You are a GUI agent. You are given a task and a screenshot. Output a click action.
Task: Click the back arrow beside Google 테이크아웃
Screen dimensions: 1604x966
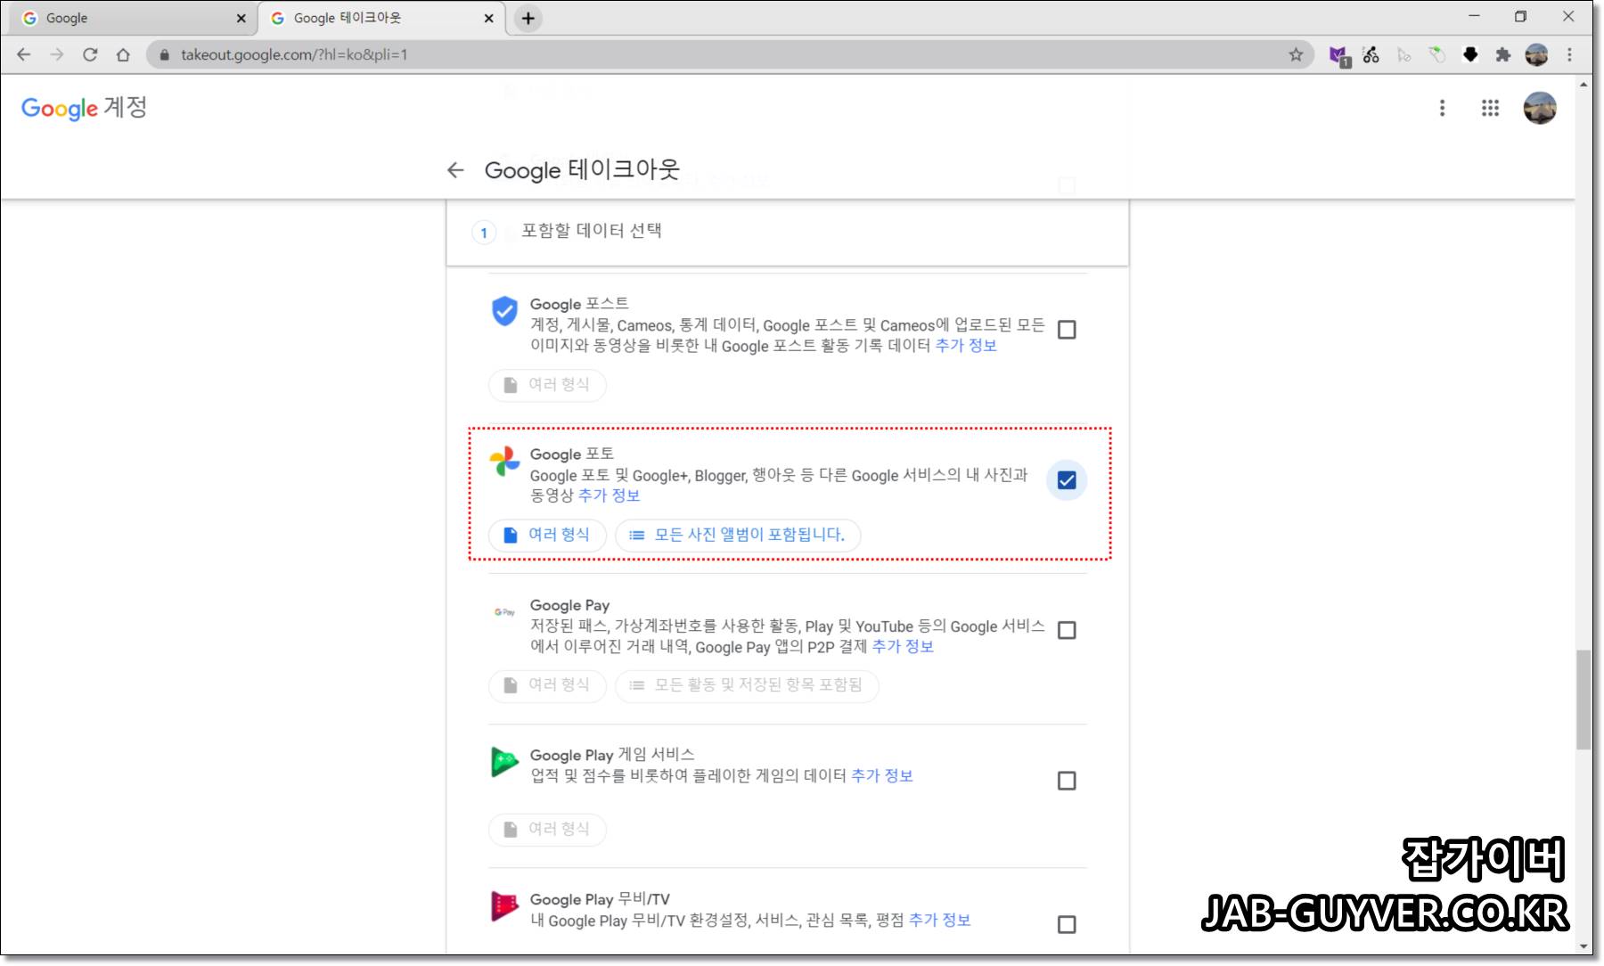pyautogui.click(x=455, y=169)
